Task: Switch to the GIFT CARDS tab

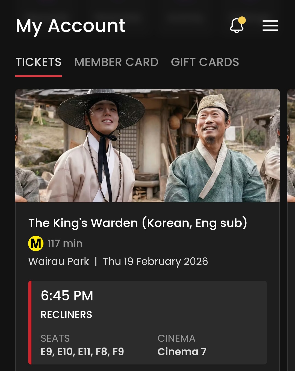Action: (x=205, y=62)
